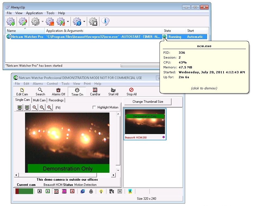Open the Control menu in Netcam Watcher

[52, 84]
